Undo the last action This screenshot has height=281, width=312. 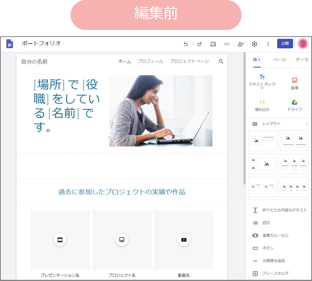point(186,44)
